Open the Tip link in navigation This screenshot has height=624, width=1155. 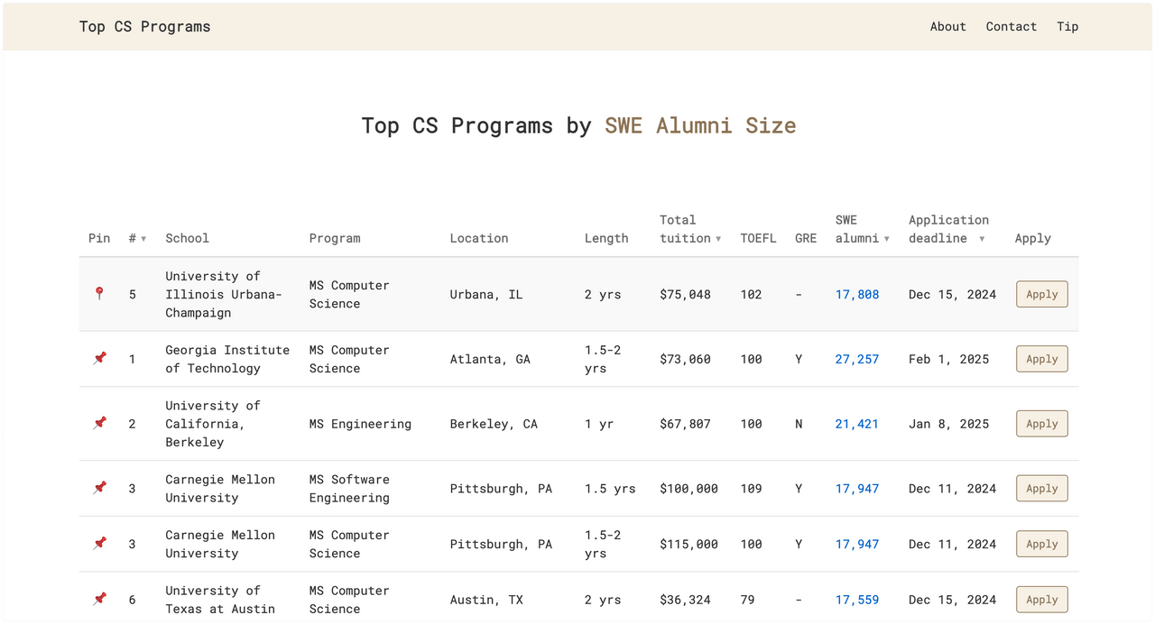(1067, 26)
